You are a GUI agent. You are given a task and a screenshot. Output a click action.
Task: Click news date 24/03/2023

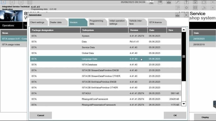click(x=199, y=39)
